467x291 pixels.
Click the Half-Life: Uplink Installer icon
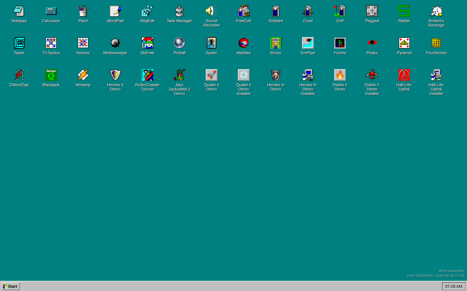[436, 75]
